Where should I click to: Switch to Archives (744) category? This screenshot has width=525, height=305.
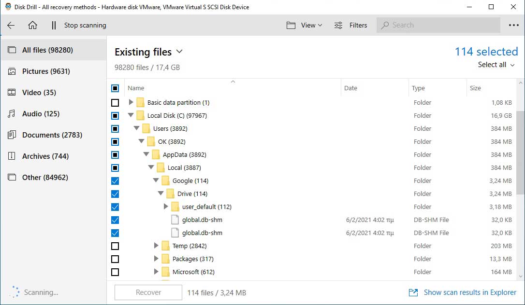[x=54, y=156]
